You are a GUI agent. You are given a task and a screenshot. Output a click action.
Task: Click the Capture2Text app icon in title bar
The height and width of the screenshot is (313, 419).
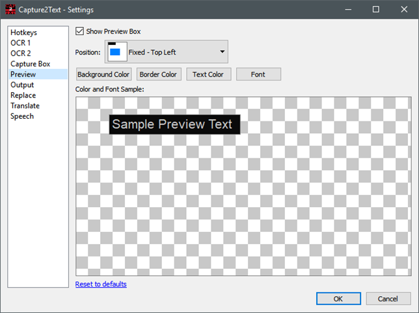coord(10,10)
